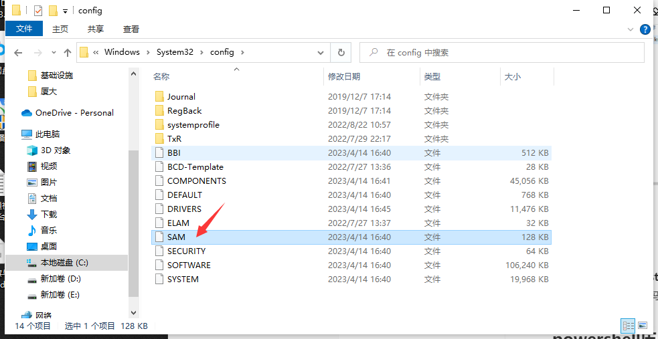Select the DEFAULT file name
The image size is (658, 339).
coord(185,195)
